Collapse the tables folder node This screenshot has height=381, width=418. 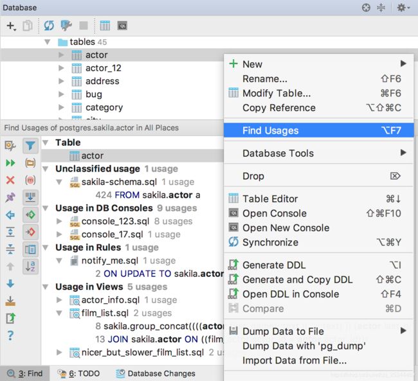48,42
